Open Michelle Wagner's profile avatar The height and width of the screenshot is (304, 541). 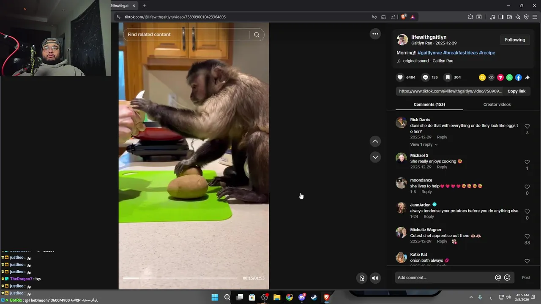pyautogui.click(x=401, y=233)
